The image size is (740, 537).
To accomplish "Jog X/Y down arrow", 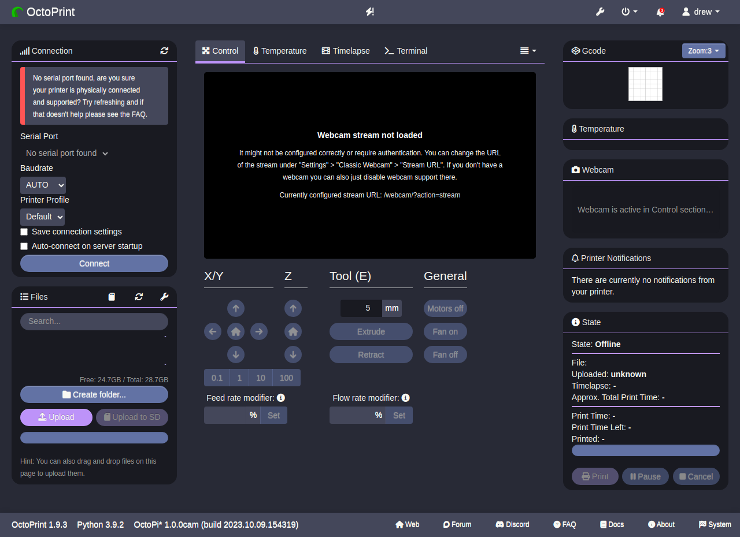I will point(236,355).
